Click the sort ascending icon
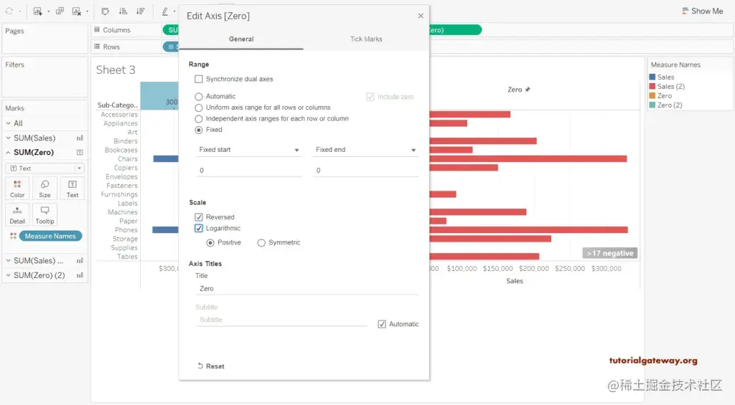The image size is (735, 405). click(x=123, y=11)
